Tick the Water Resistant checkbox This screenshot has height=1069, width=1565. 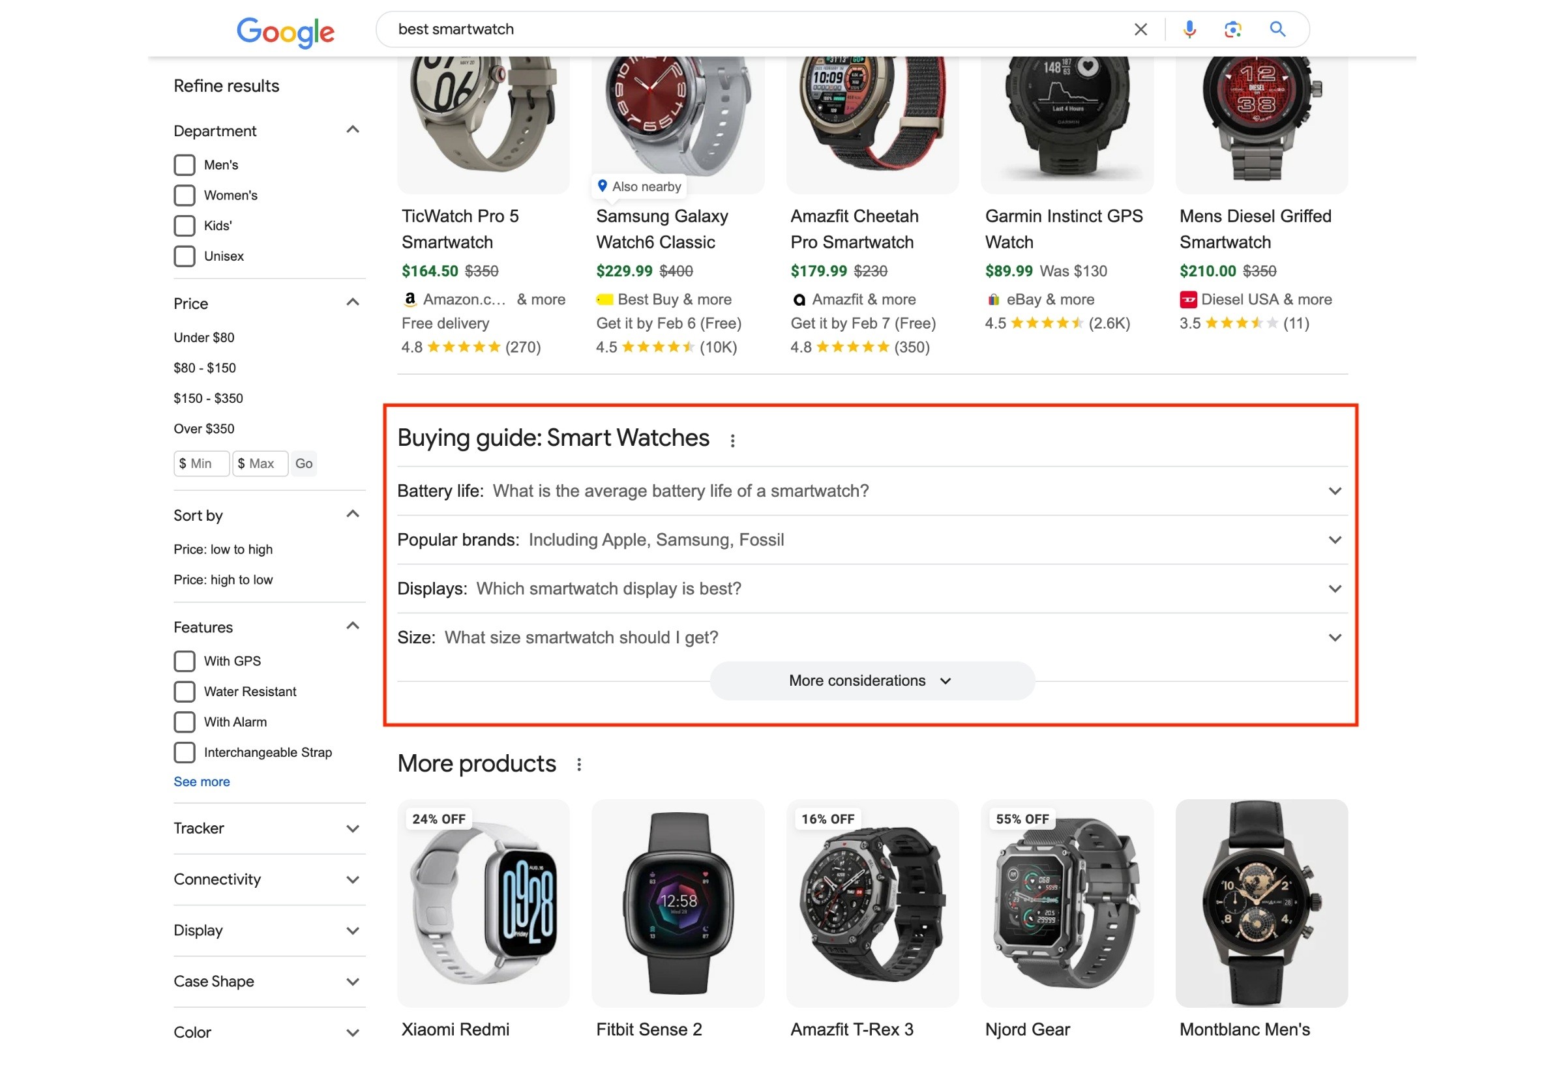(x=185, y=692)
